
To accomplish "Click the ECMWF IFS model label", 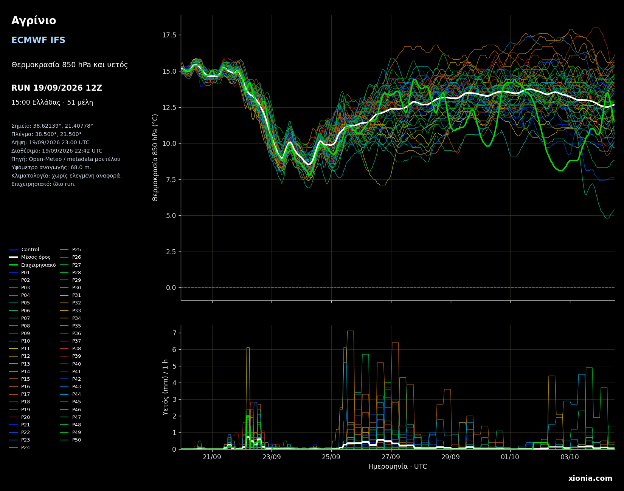I will pyautogui.click(x=39, y=40).
